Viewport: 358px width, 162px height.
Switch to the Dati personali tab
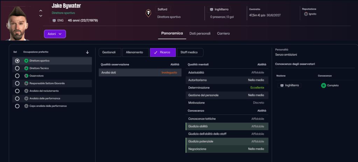pos(200,34)
